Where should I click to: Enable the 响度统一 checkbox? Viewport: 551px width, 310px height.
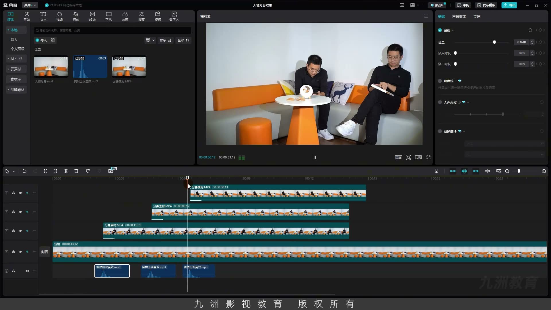tap(440, 81)
